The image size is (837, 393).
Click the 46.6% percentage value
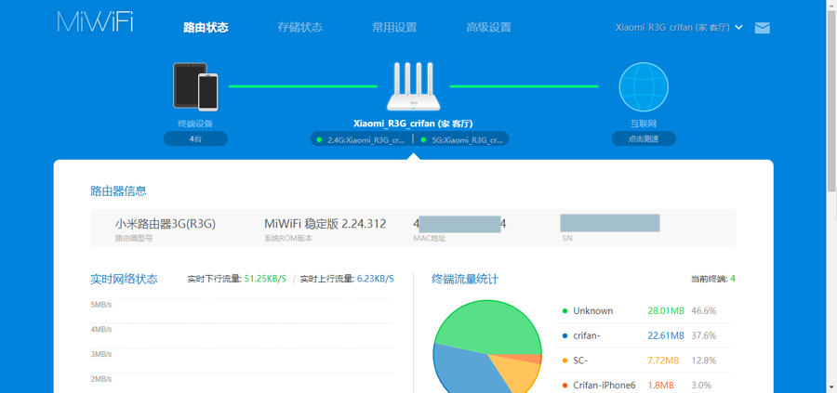pyautogui.click(x=704, y=311)
